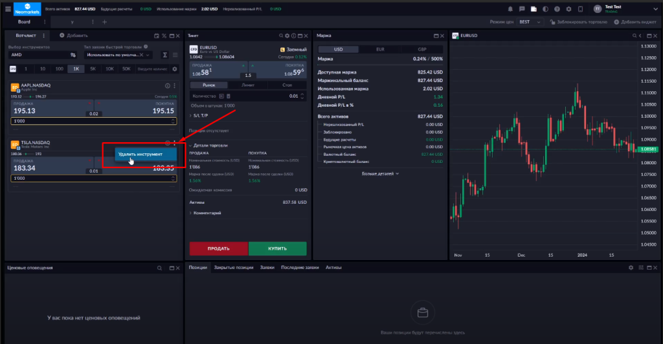Open settings gear in top bar

(568, 9)
